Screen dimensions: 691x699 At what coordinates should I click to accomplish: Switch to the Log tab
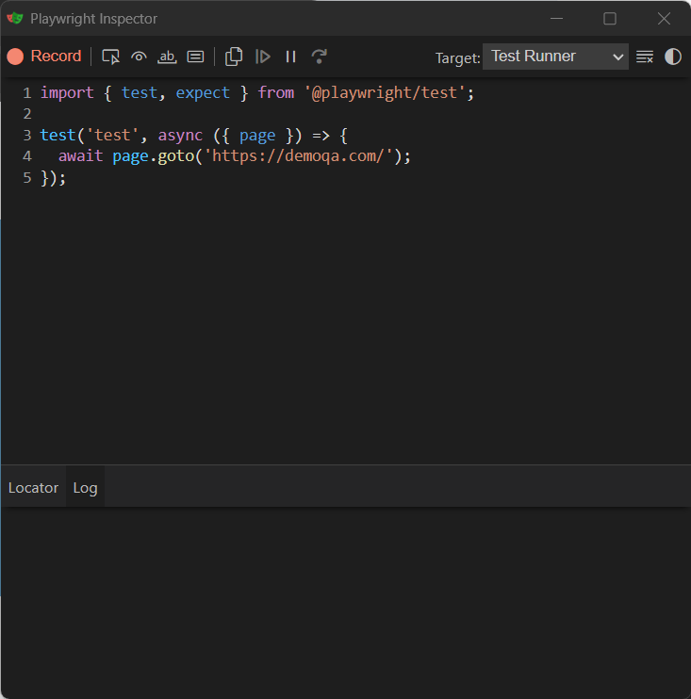click(x=85, y=488)
